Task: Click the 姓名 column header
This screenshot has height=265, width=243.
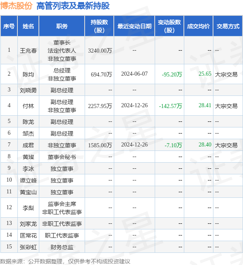Action: [x=28, y=26]
